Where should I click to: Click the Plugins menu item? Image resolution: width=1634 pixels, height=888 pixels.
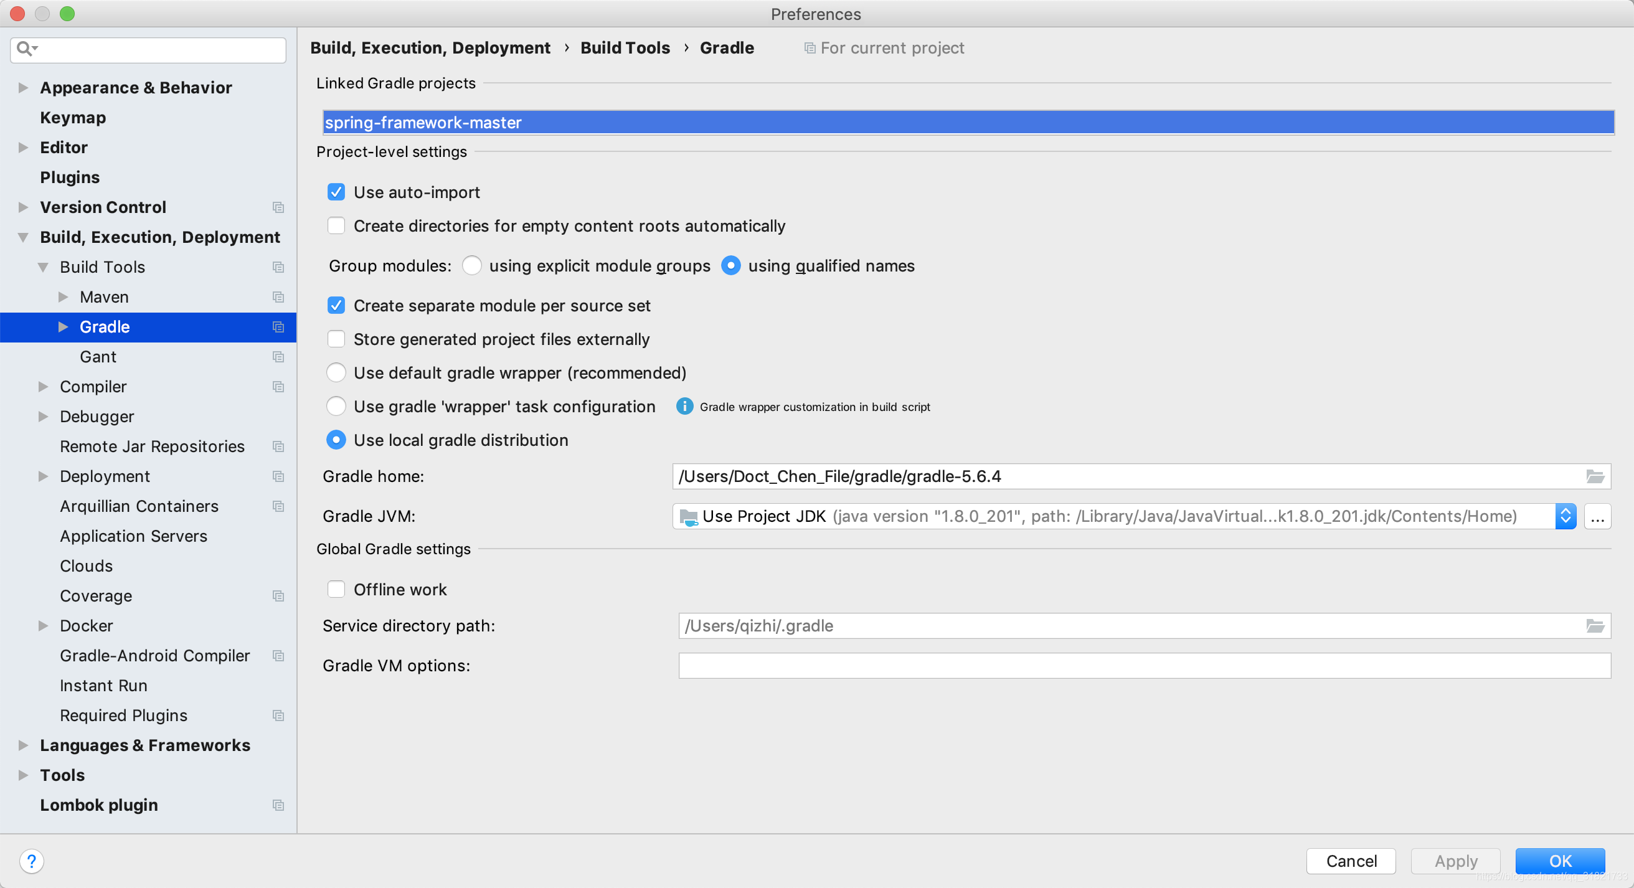pos(70,176)
